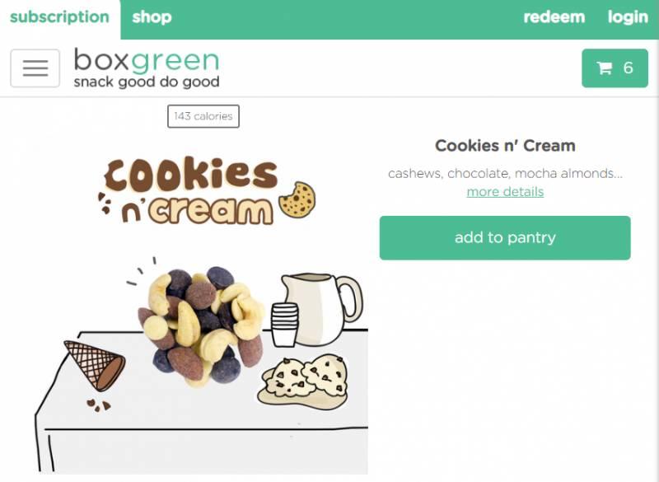659x482 pixels.
Task: Click the boxgreen logo
Action: [x=147, y=68]
